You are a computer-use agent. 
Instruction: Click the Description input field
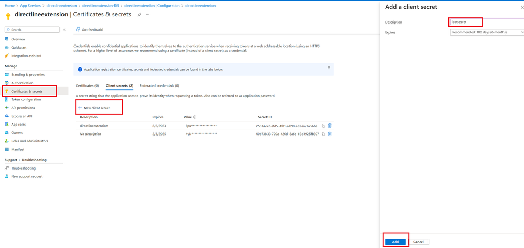pyautogui.click(x=487, y=22)
